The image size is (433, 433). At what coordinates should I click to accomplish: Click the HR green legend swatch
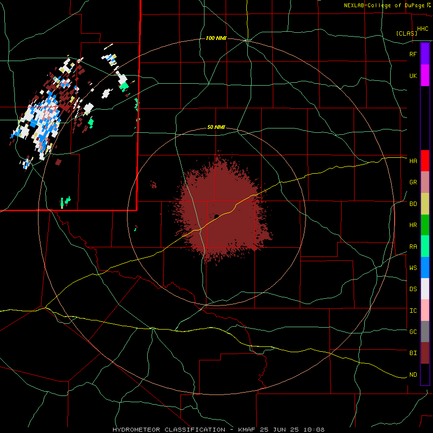point(425,225)
